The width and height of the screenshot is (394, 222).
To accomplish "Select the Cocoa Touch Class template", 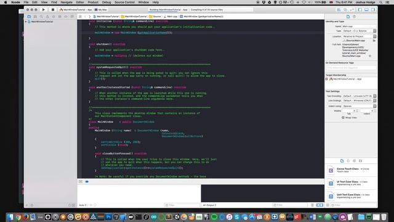I will tap(351, 170).
